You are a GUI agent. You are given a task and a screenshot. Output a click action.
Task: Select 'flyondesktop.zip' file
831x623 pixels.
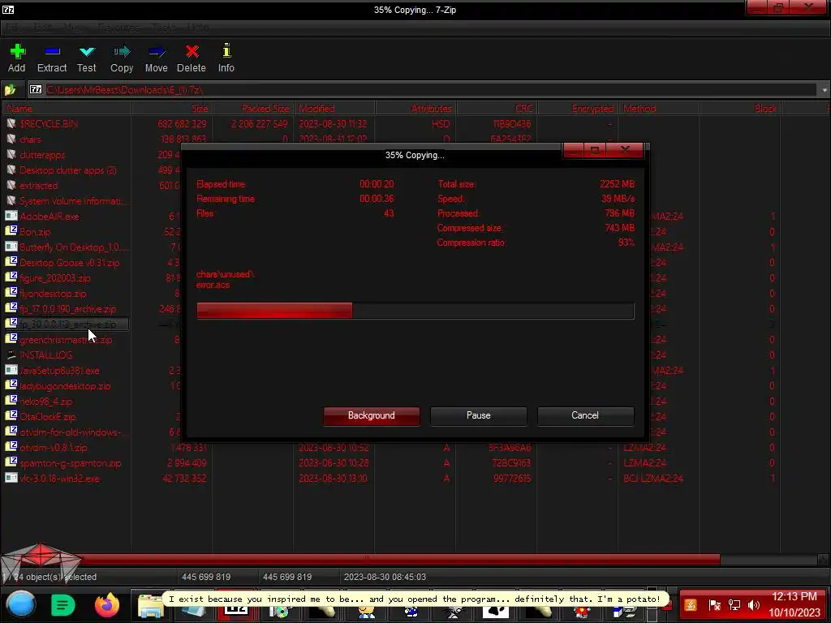tap(53, 293)
